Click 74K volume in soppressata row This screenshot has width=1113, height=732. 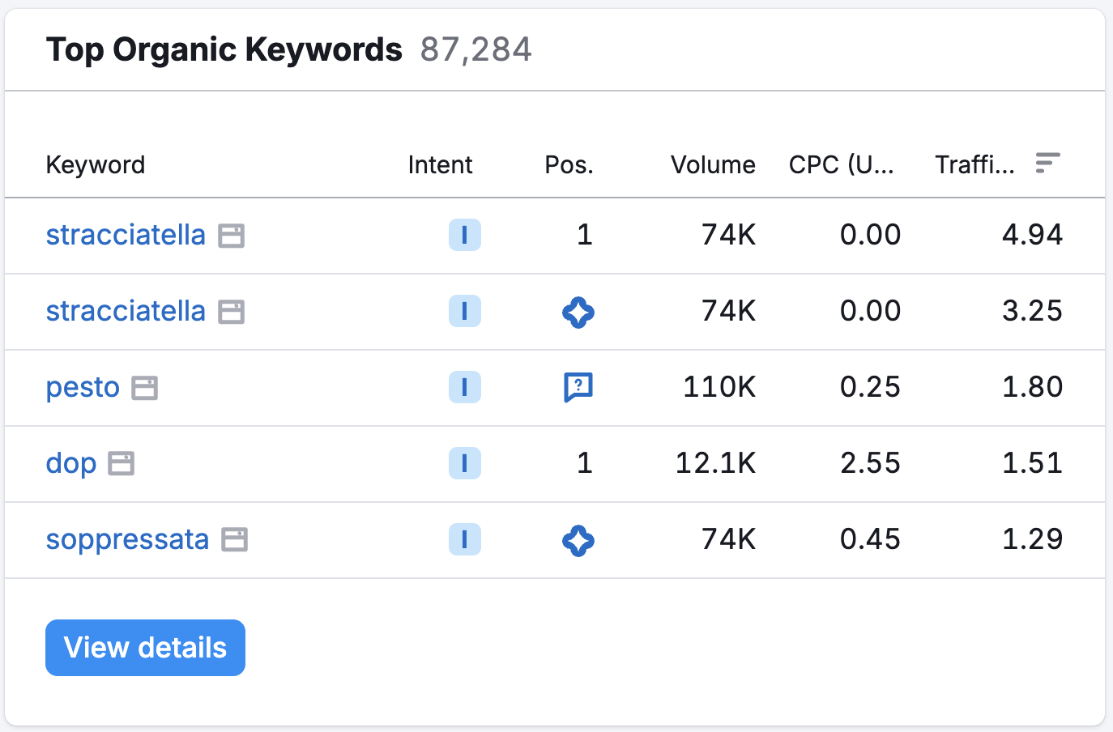(x=728, y=539)
